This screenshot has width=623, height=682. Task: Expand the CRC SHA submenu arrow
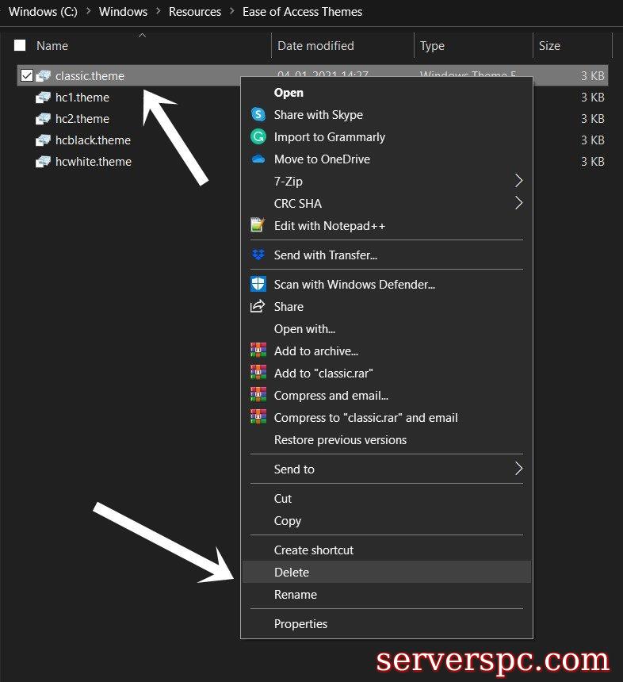click(518, 204)
